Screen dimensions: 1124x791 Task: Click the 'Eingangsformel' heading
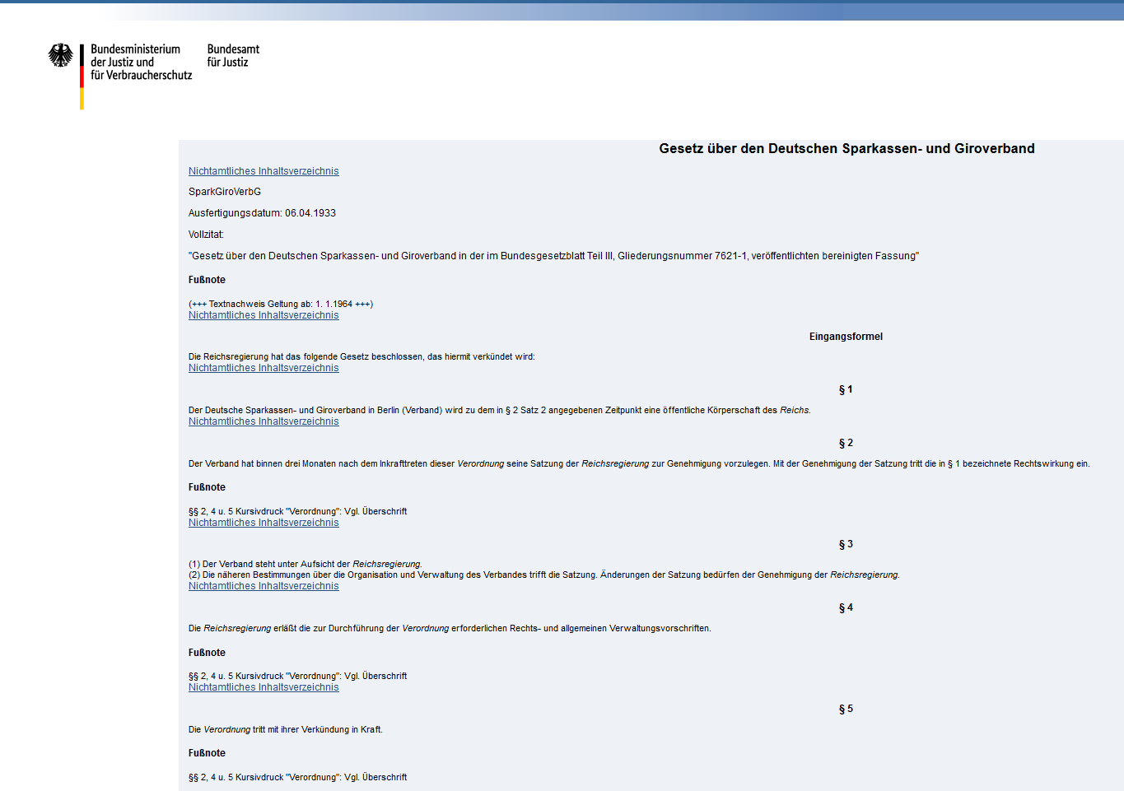click(846, 337)
